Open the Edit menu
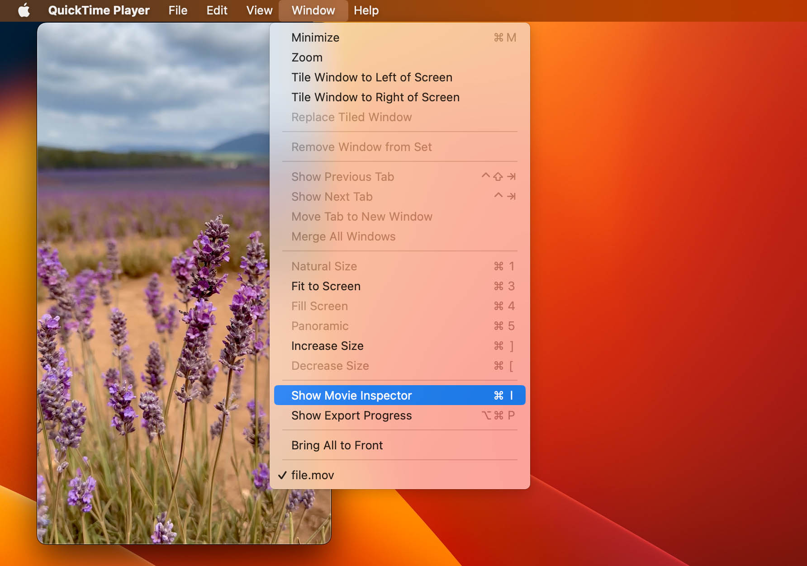Viewport: 807px width, 566px height. tap(217, 10)
